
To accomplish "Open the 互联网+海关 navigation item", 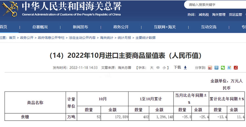I will 165,27.
